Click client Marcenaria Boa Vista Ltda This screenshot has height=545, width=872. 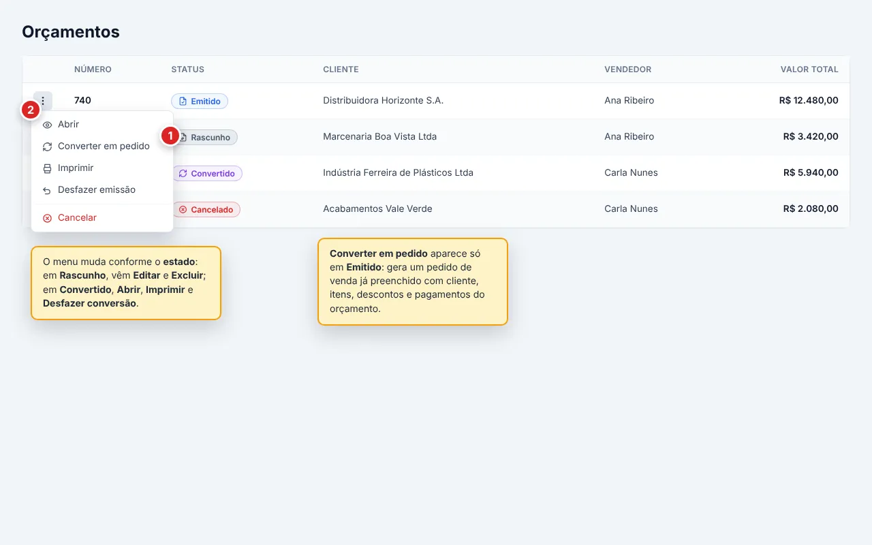point(379,137)
